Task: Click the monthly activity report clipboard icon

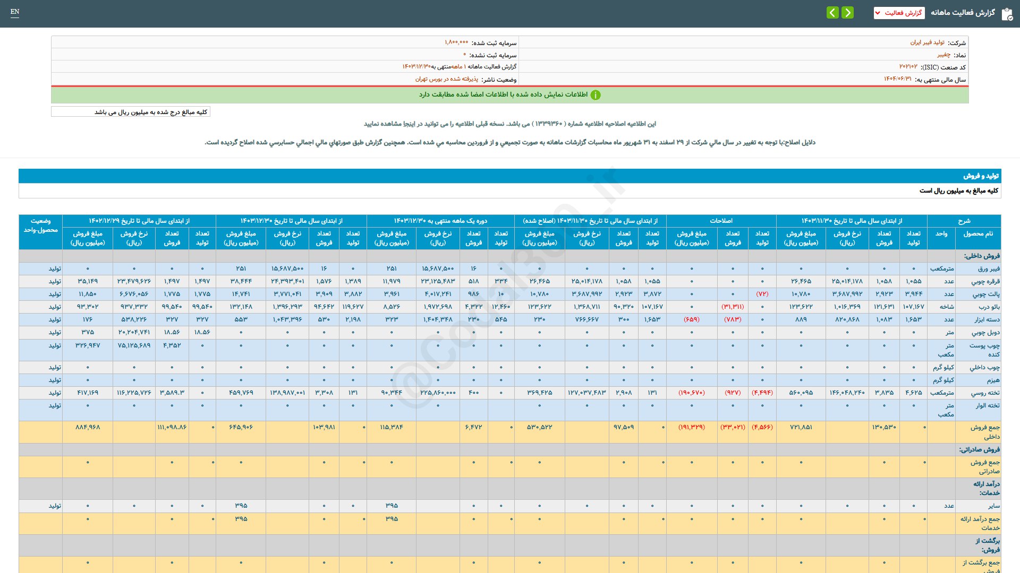Action: coord(1006,14)
